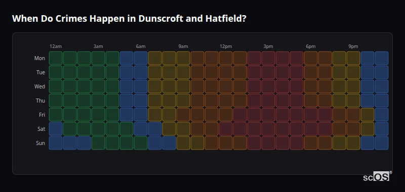This screenshot has height=192, width=405.
Task: Click the Thursday 12am green cell
Action: (x=56, y=101)
